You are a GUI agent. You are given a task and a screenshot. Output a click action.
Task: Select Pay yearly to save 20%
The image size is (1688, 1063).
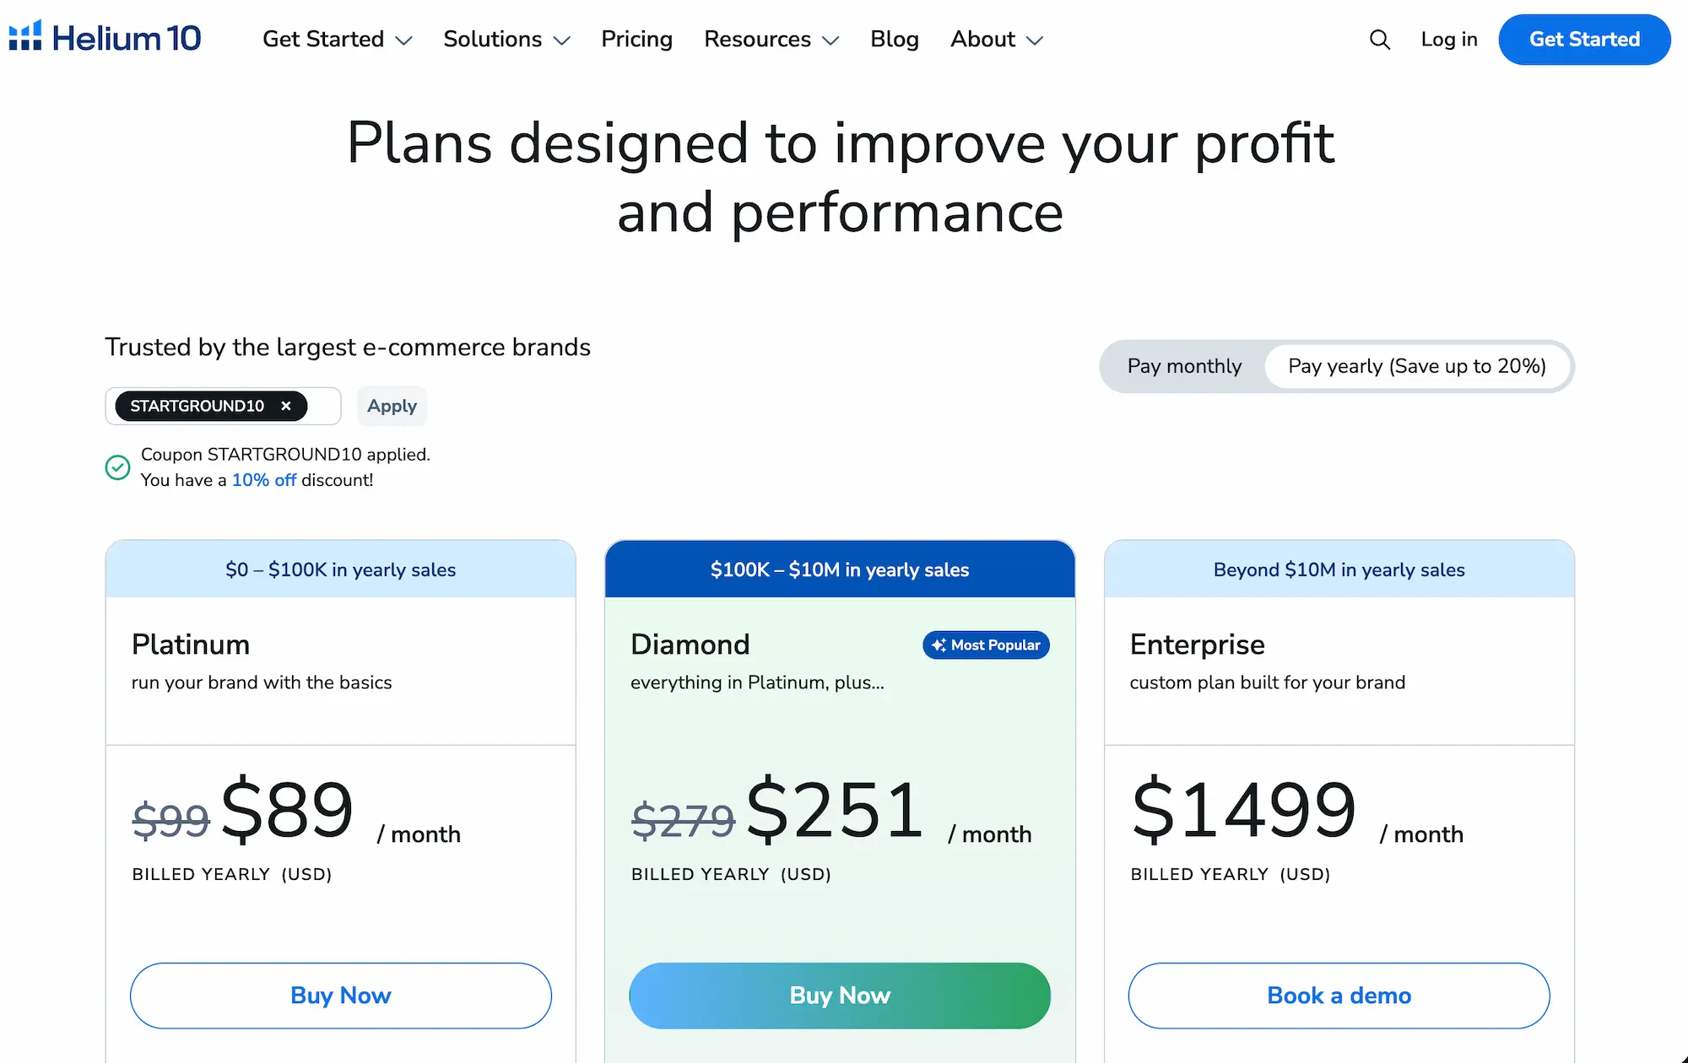tap(1417, 366)
